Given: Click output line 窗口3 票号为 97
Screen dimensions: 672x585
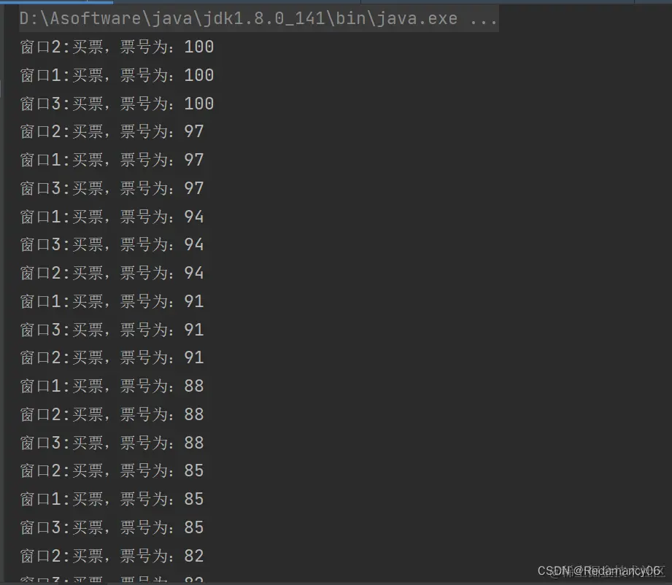Looking at the screenshot, I should pos(112,188).
